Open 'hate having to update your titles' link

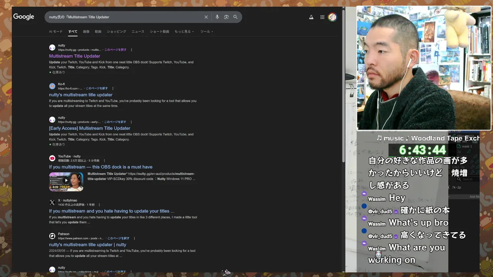[x=112, y=211]
